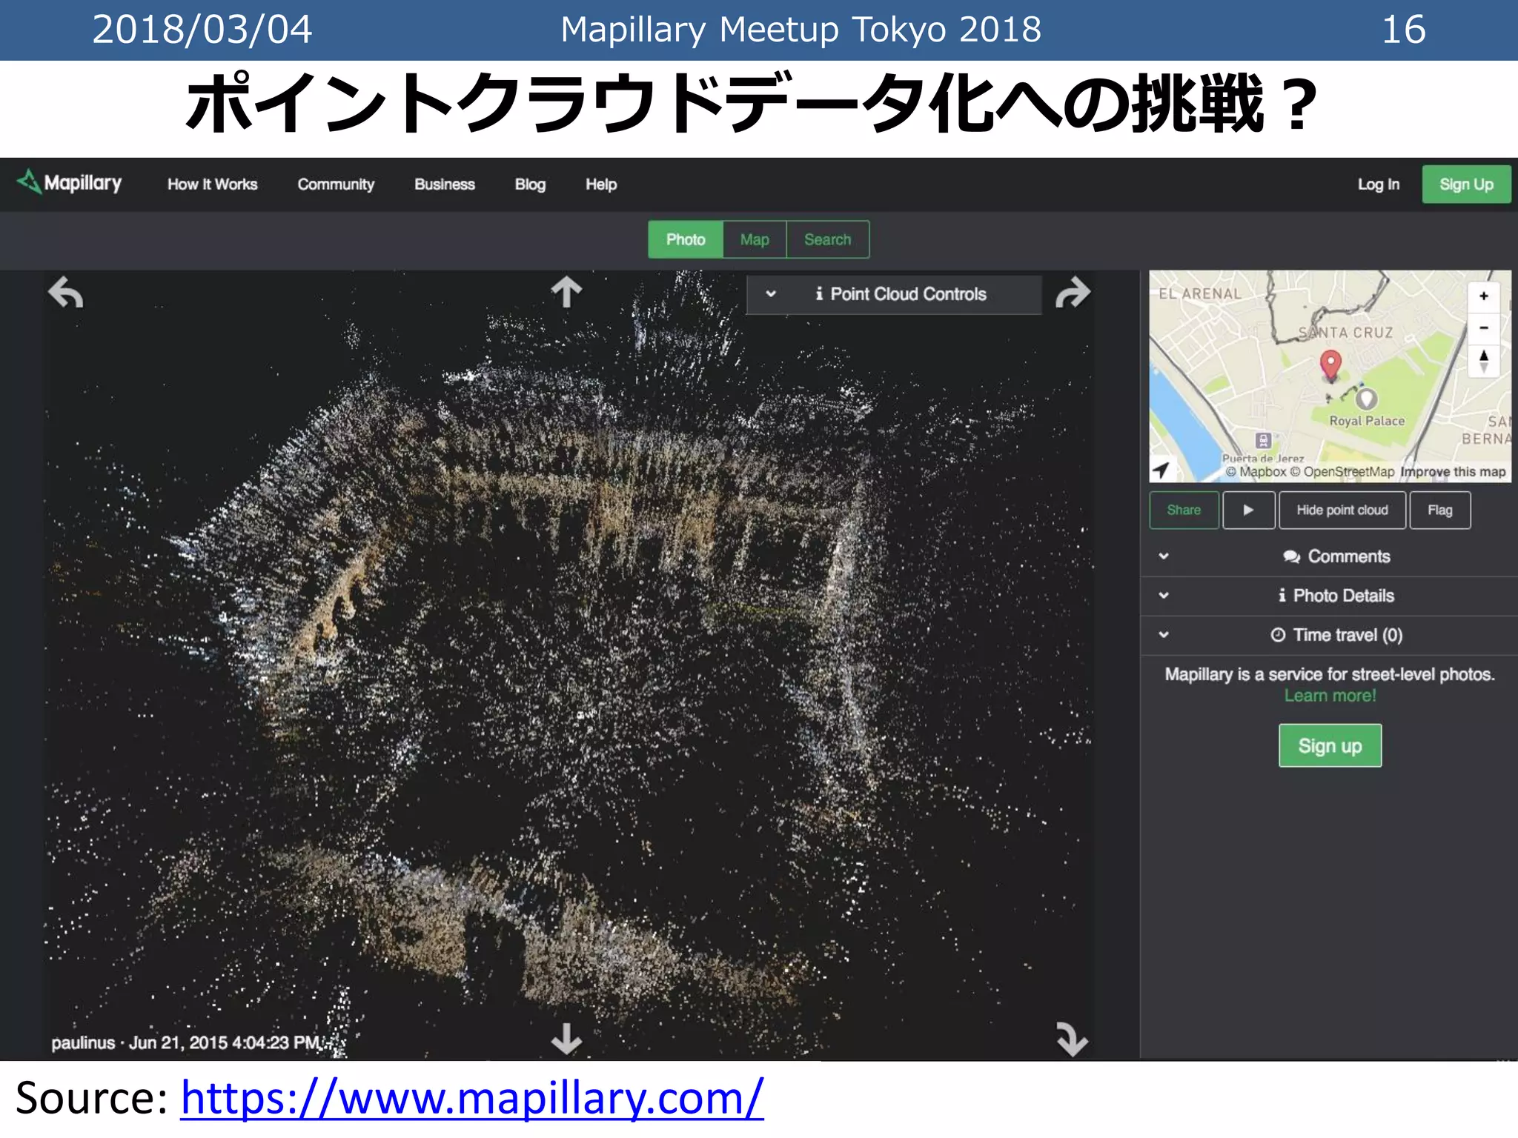Click the map location arrow icon
Screen dimensions: 1518x1138
pos(1161,470)
